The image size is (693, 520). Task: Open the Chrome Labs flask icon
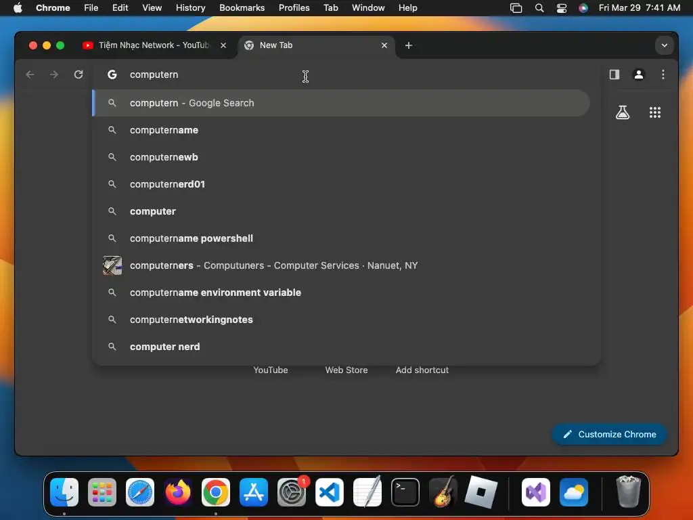[x=623, y=112]
